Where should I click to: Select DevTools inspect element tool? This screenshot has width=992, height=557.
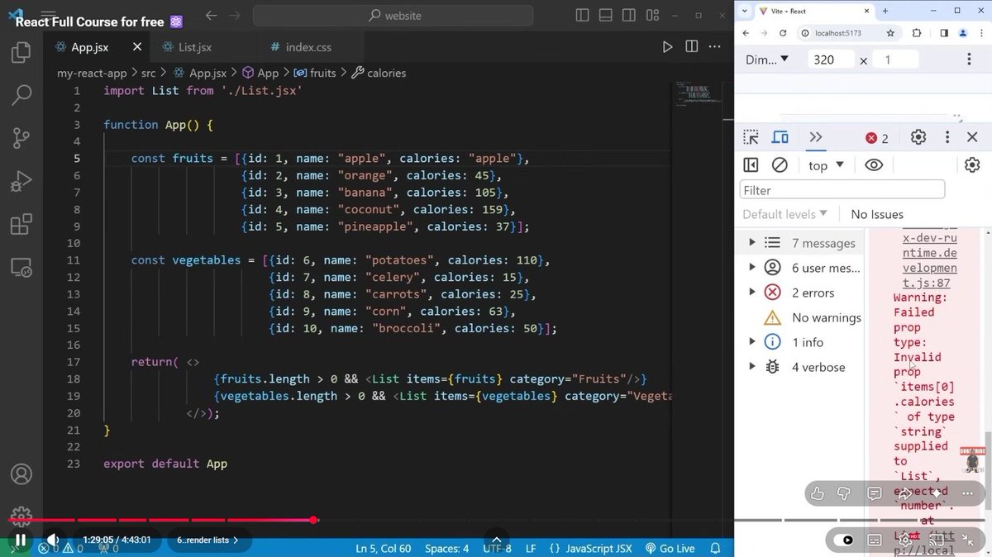(751, 138)
